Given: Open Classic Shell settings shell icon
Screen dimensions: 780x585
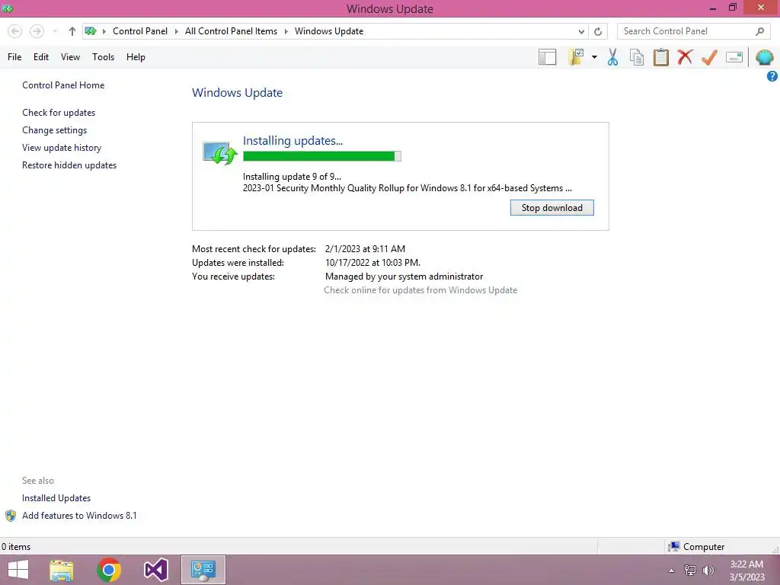Looking at the screenshot, I should pos(764,57).
